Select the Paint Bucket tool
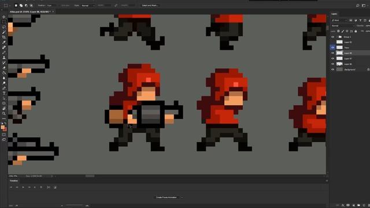The width and height of the screenshot is (370, 208). [x=4, y=73]
